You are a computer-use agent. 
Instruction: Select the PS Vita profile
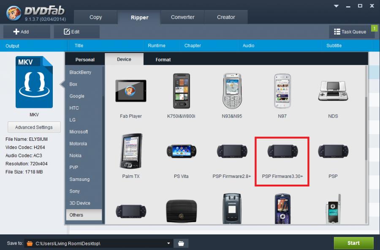point(181,151)
